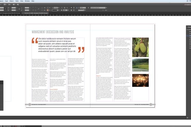Screen dimensions: 191x127
Task: Click the control panel menu icon at far right
Action: coord(106,10)
